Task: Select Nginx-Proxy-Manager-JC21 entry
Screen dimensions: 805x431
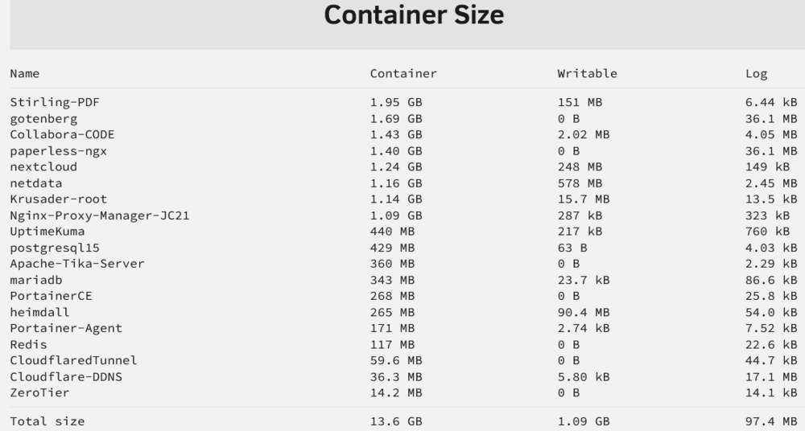Action: click(100, 215)
